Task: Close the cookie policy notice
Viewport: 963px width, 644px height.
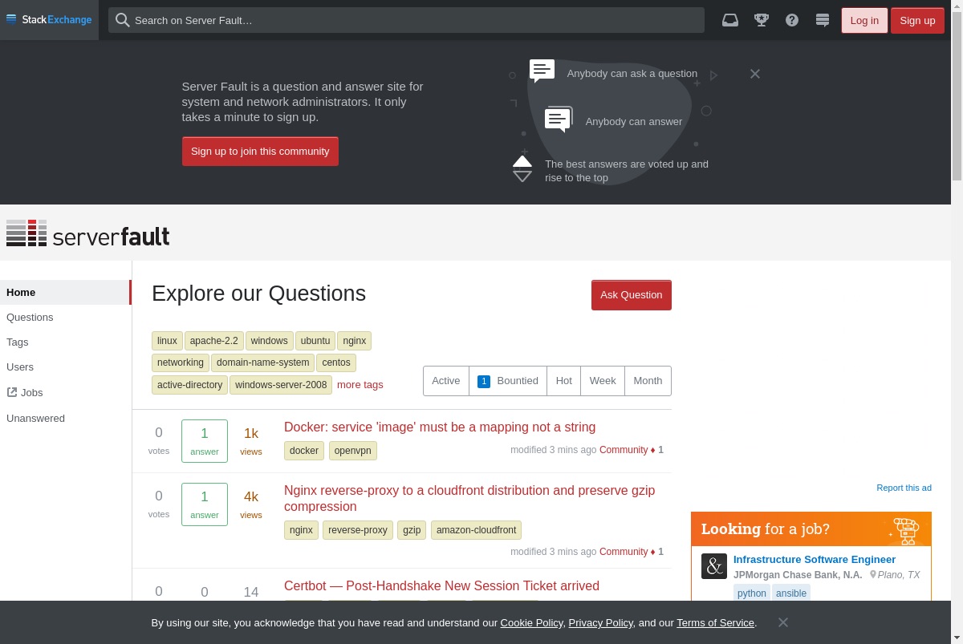Action: pyautogui.click(x=783, y=622)
